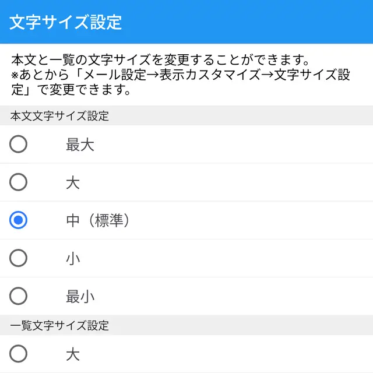Click the 大 label in the list size section
Viewport: 373px width, 373px height.
point(73,354)
